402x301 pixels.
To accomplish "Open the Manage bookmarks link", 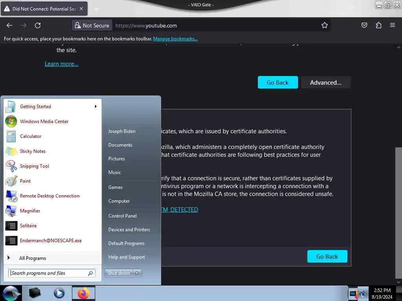I will point(175,39).
